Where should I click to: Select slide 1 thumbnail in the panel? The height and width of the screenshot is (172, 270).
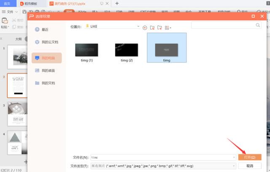(x=17, y=57)
